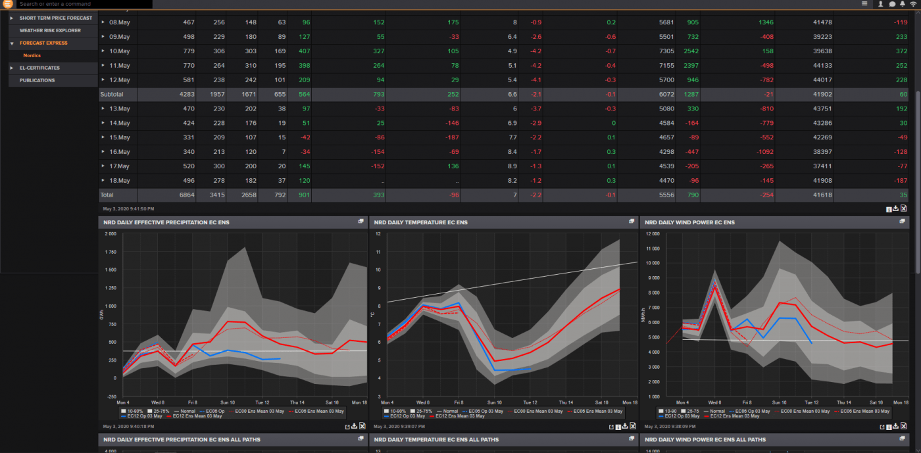Toggle EC12 Ens Mean in temperature legend

(x=460, y=416)
